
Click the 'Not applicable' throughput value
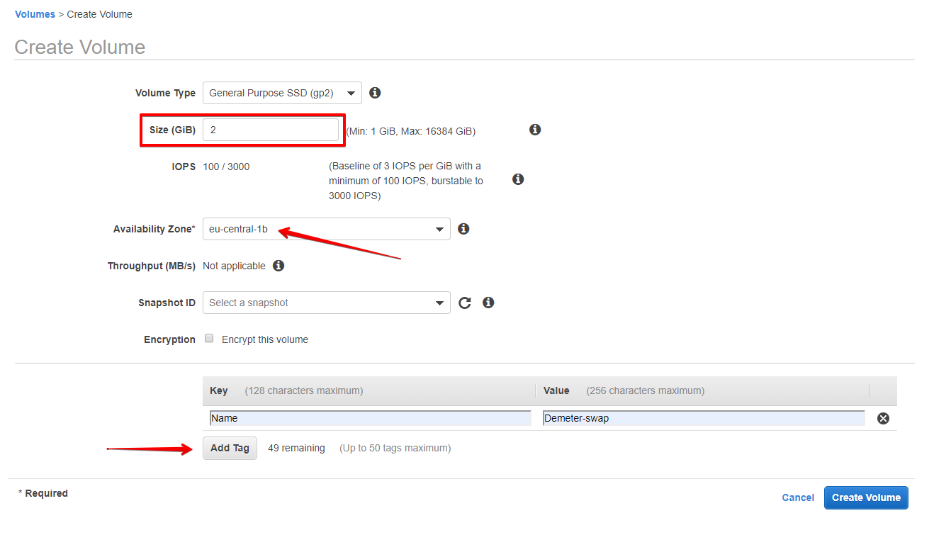point(234,266)
